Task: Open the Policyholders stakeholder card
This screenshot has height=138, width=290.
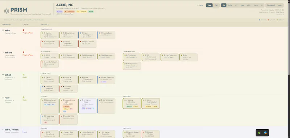Action: [50, 44]
